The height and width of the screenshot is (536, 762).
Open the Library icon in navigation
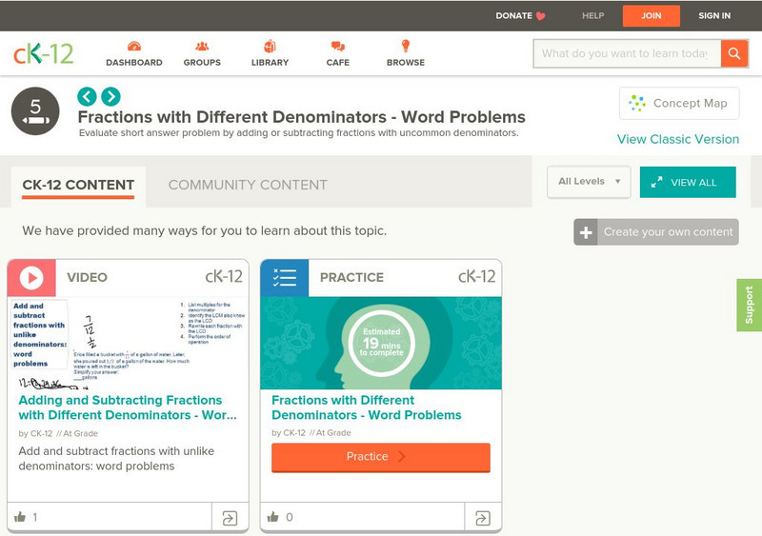click(270, 47)
